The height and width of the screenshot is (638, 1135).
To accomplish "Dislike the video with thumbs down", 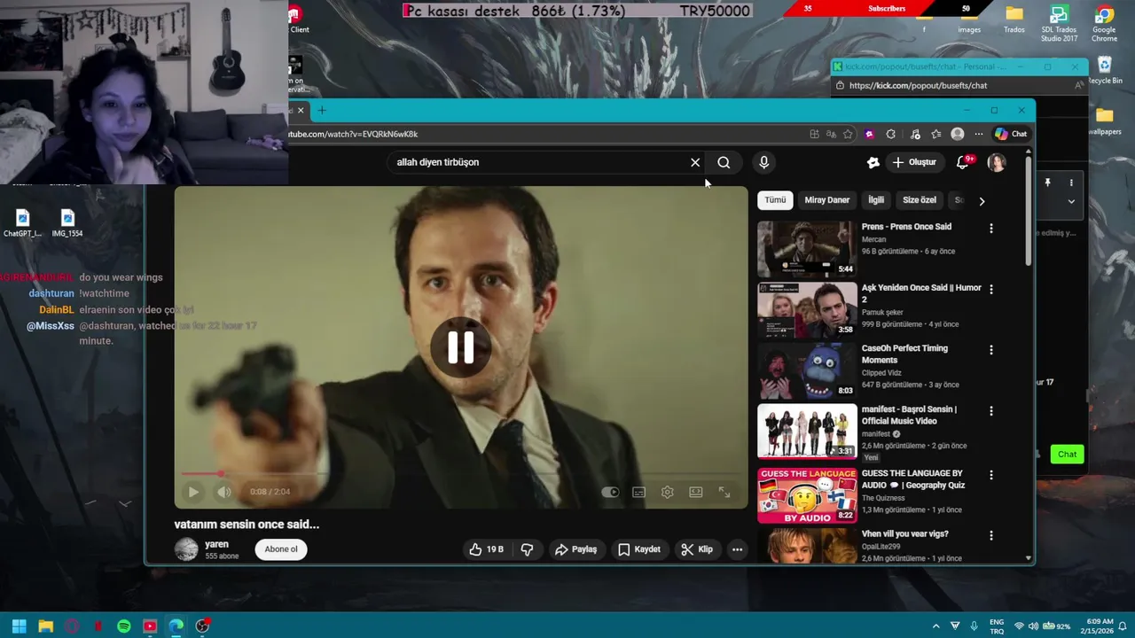I will tap(527, 549).
